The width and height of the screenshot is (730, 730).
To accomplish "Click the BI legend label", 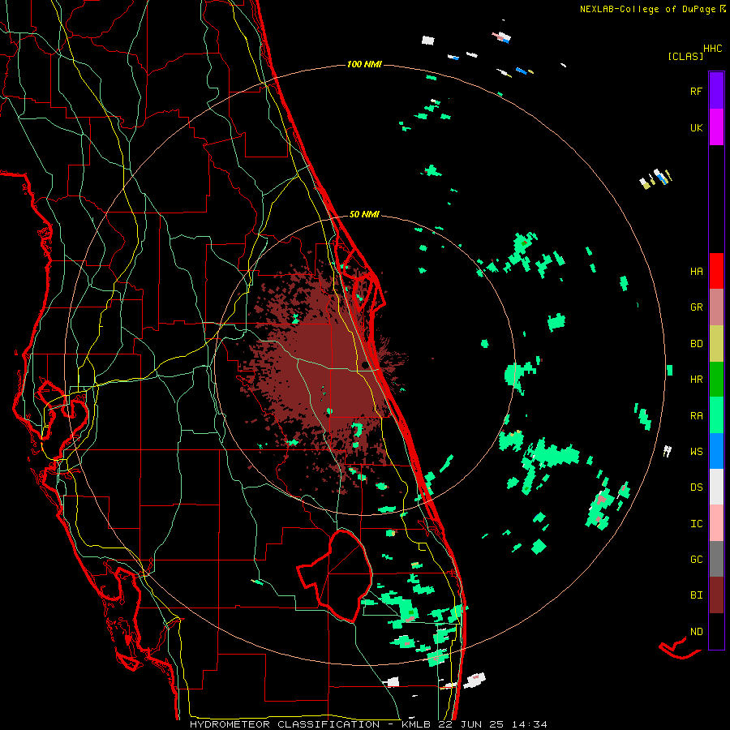I will click(696, 595).
